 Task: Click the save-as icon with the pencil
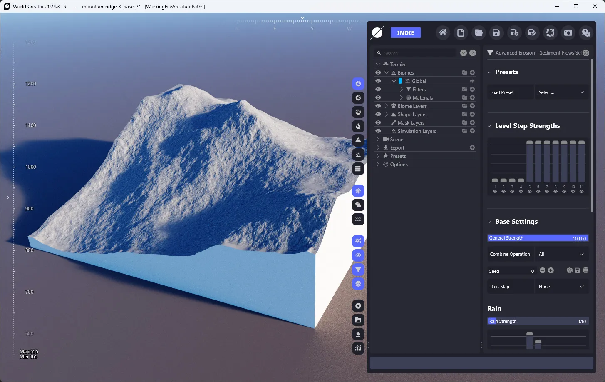pyautogui.click(x=532, y=32)
